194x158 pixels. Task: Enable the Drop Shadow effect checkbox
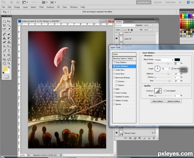pyautogui.click(x=114, y=62)
